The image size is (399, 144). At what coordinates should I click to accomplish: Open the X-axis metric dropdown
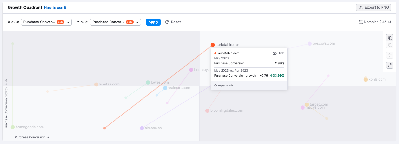click(46, 22)
